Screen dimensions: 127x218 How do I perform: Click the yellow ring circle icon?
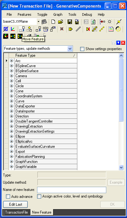click(x=118, y=29)
